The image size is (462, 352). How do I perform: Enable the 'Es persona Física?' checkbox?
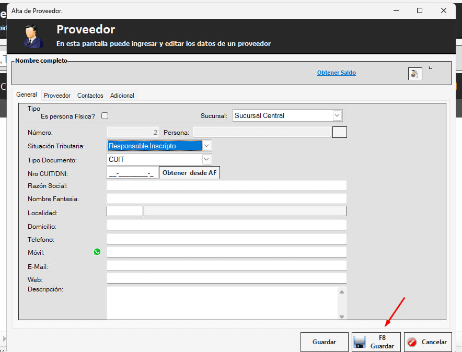pos(105,116)
